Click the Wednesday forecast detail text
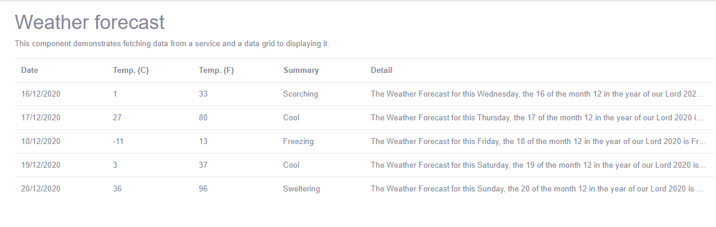716x227 pixels. pyautogui.click(x=538, y=94)
